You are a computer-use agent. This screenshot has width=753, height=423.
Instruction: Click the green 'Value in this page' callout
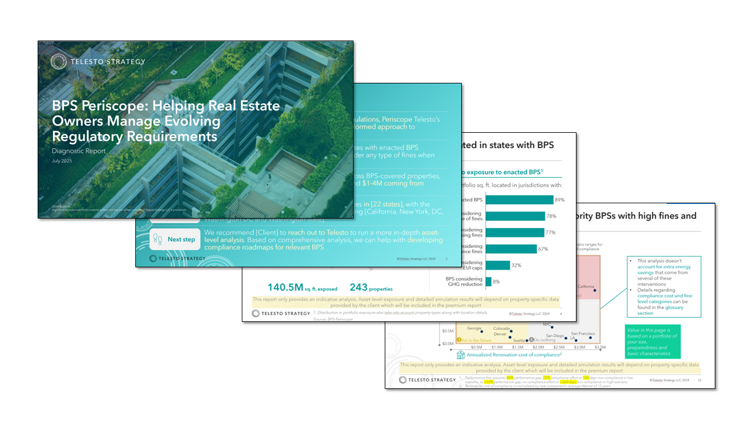coord(652,341)
